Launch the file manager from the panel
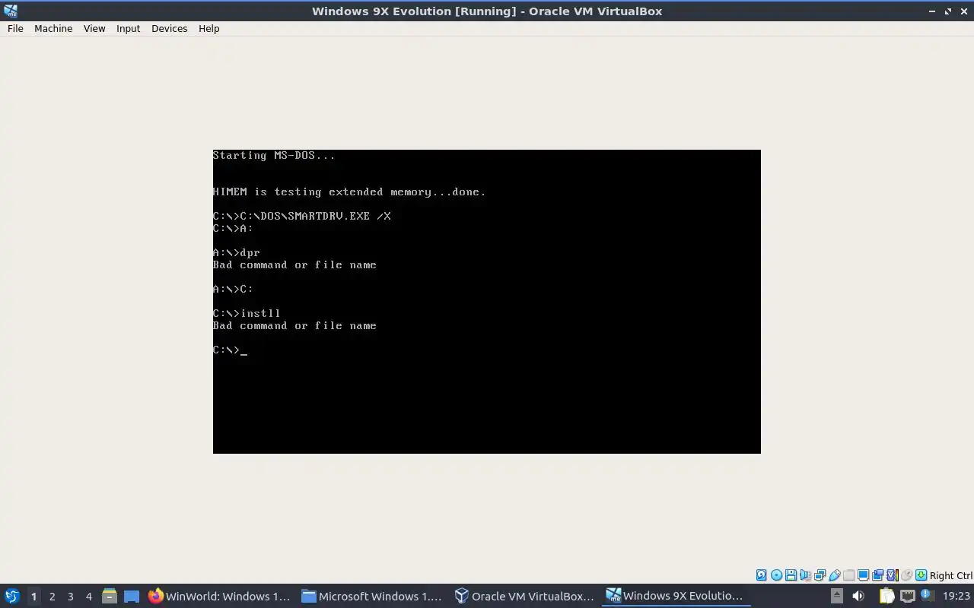This screenshot has height=608, width=974. (109, 596)
